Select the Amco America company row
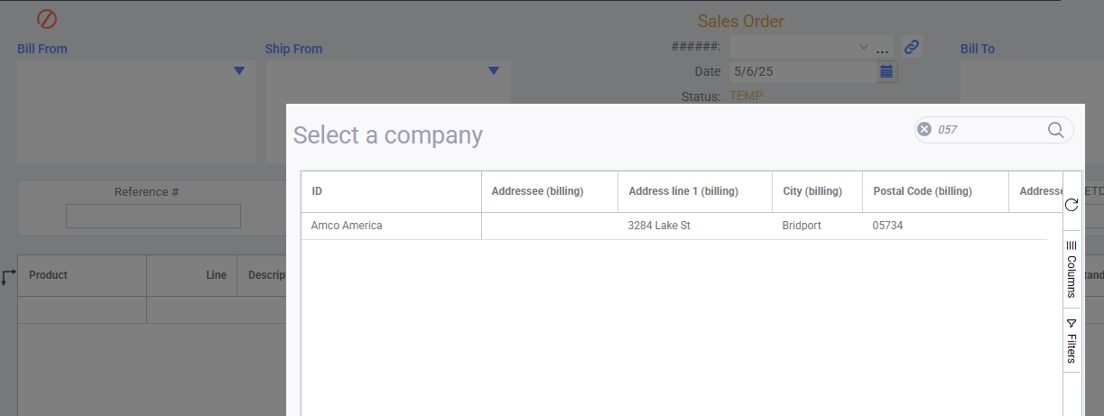The image size is (1104, 416). click(x=674, y=226)
